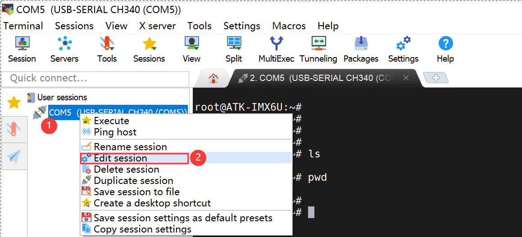
Task: Open a new tab with plus button
Action: (x=436, y=78)
